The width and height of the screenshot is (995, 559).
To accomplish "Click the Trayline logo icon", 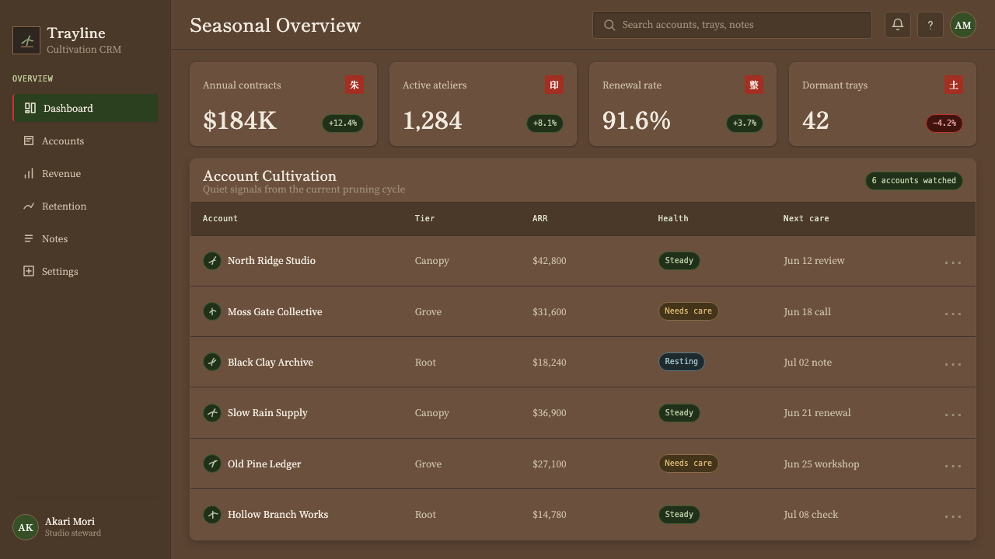I will [26, 40].
